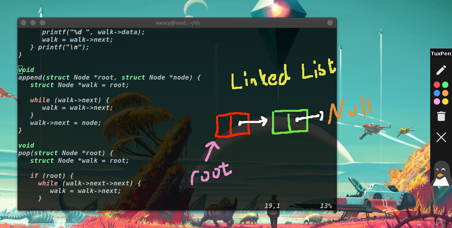Close TuxPen with the X icon
The image size is (452, 228).
[441, 137]
